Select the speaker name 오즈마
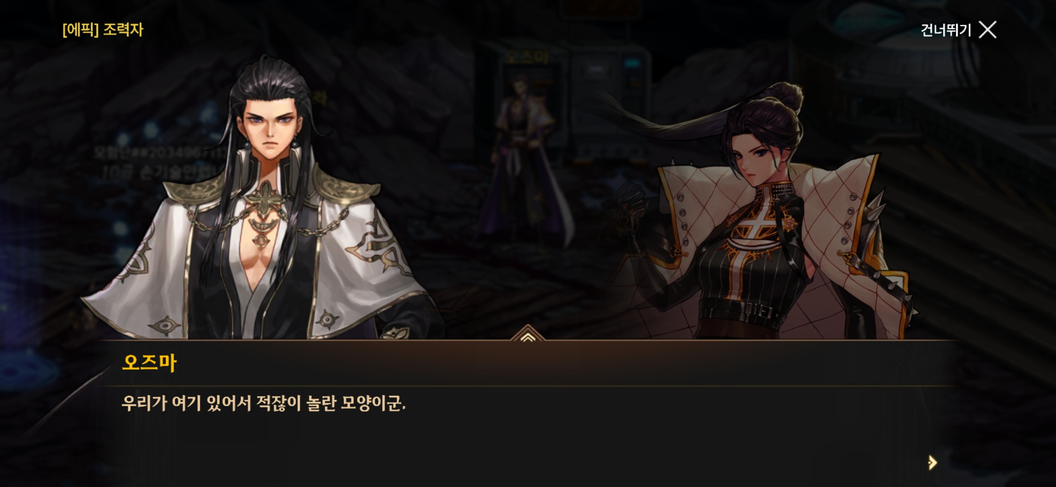This screenshot has width=1056, height=487. (x=149, y=362)
